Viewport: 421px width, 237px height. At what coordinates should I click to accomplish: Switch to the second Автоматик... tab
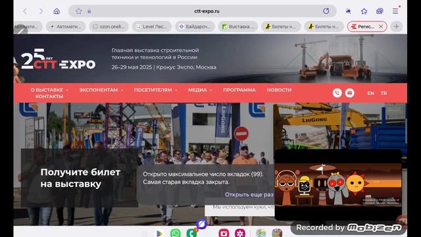66,26
